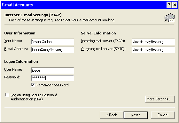Open More Settings dialog
Viewport: 179px width, 123px height.
tap(160, 99)
